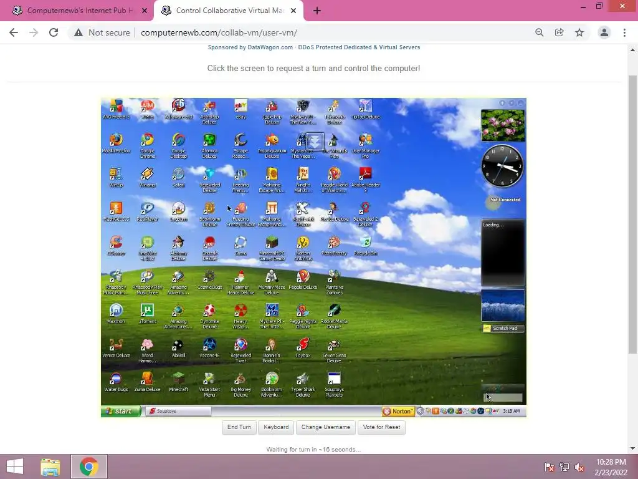Click the Change Username button
638x479 pixels.
325,427
